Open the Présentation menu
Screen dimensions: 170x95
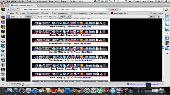[41, 1]
